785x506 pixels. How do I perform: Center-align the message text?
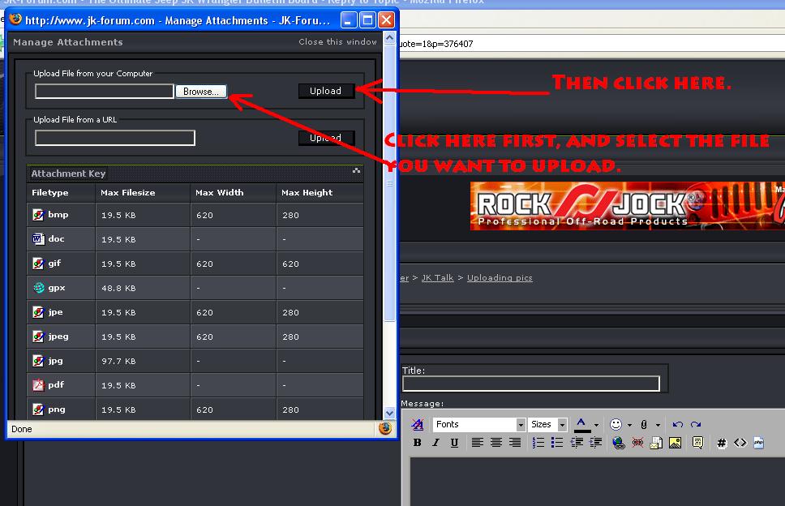(495, 443)
